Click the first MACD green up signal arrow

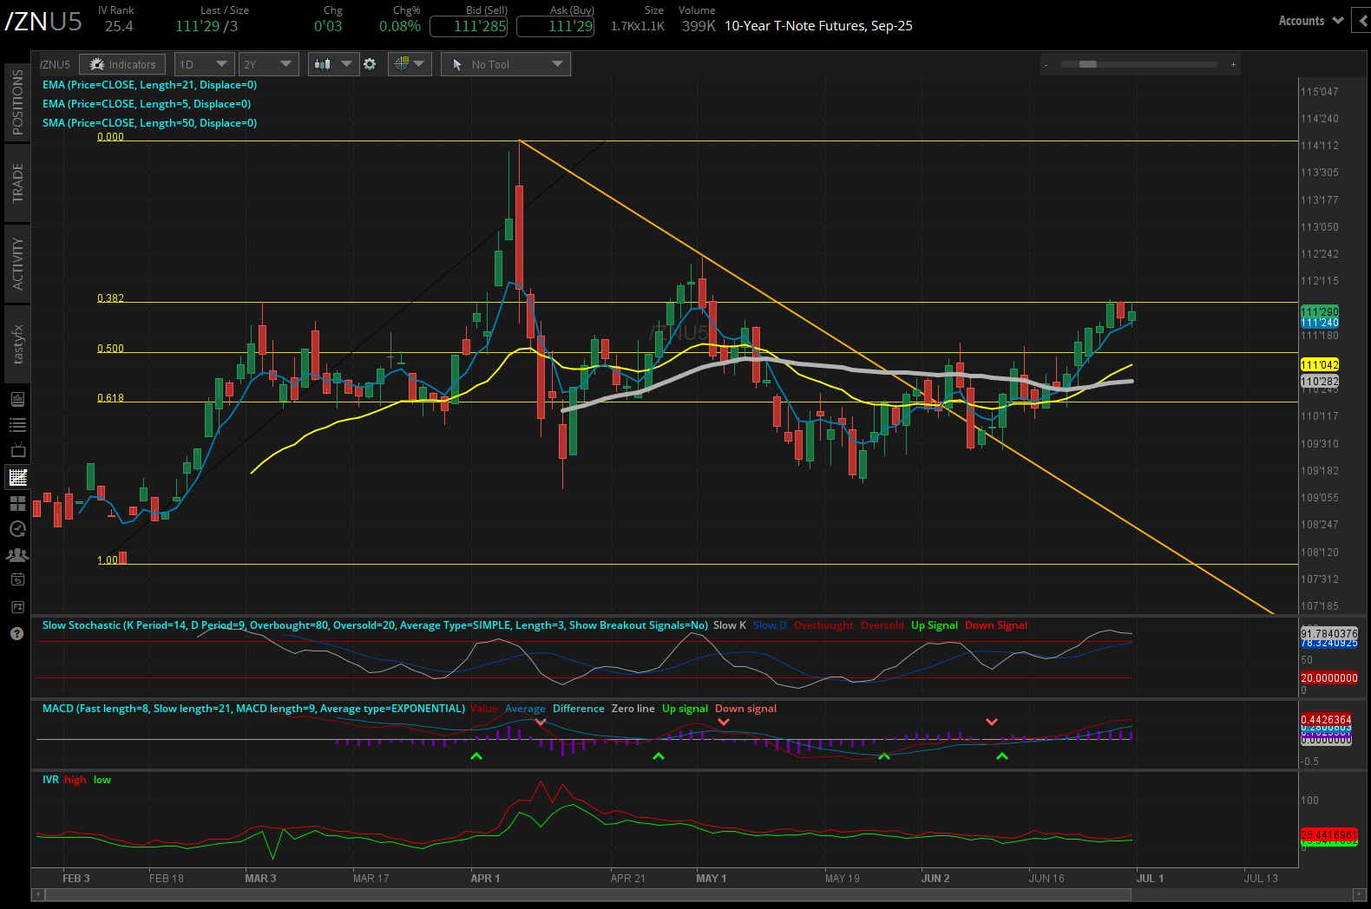[476, 756]
